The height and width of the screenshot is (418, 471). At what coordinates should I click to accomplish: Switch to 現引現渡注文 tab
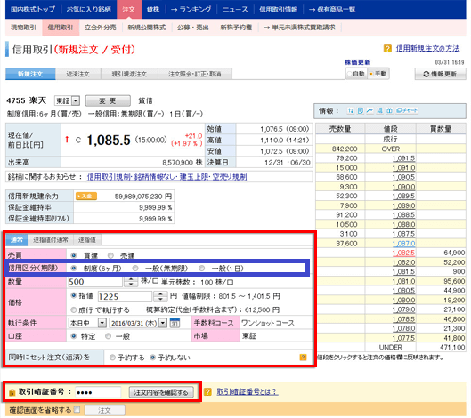(x=129, y=74)
